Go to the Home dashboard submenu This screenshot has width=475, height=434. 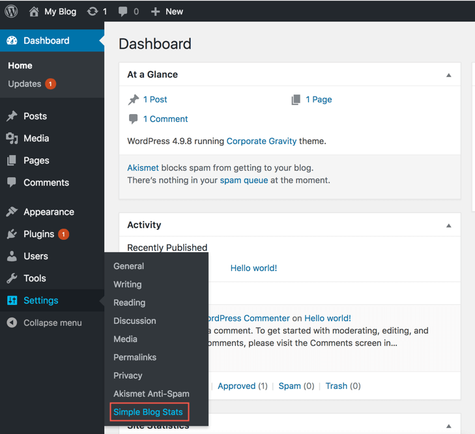pyautogui.click(x=20, y=65)
